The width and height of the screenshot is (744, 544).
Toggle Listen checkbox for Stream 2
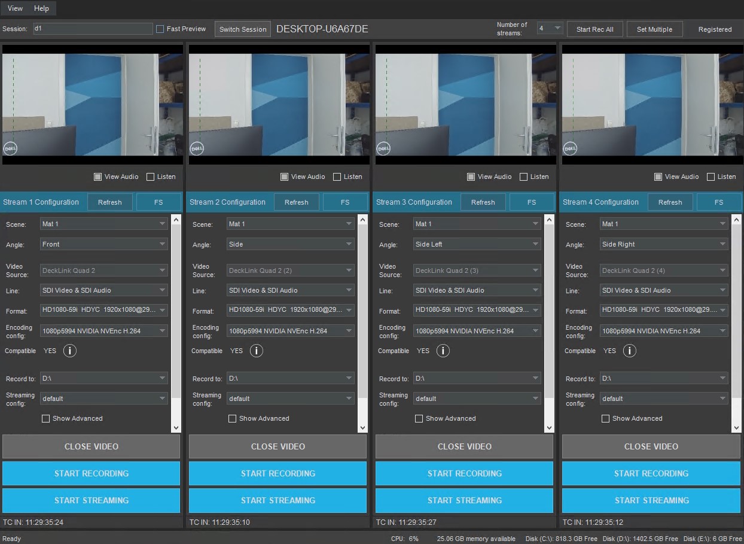[x=337, y=177]
